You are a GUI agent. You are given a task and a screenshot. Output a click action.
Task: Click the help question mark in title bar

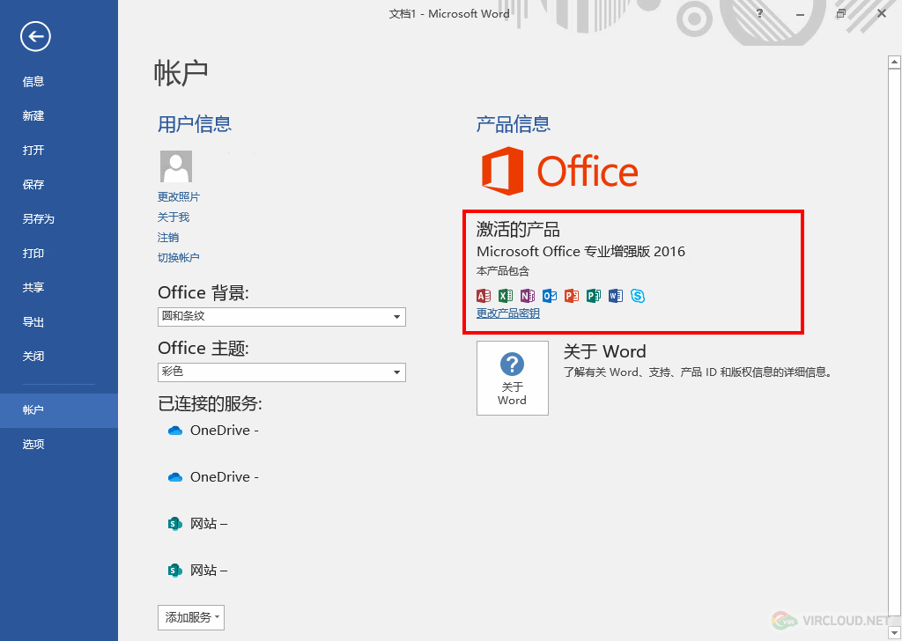click(759, 14)
